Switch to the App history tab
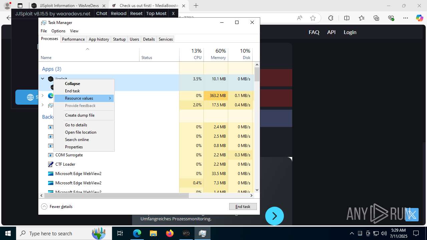The width and height of the screenshot is (427, 240). pos(99,39)
